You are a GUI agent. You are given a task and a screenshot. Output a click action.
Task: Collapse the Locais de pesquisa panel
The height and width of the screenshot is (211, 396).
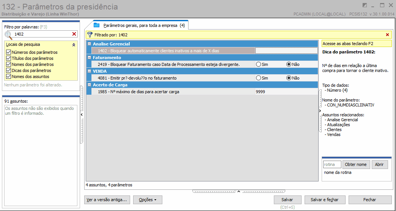[x=74, y=45]
